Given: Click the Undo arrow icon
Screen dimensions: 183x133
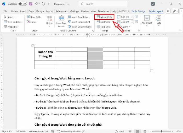Looking at the screenshot, I should click(36, 4).
